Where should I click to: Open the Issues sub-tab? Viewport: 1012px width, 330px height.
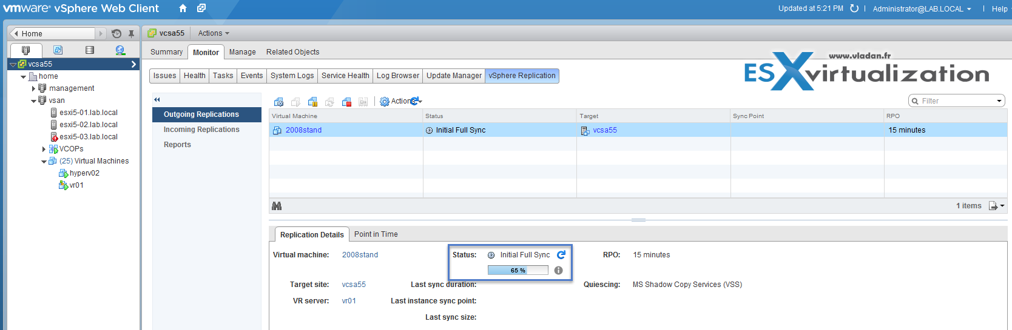[164, 76]
